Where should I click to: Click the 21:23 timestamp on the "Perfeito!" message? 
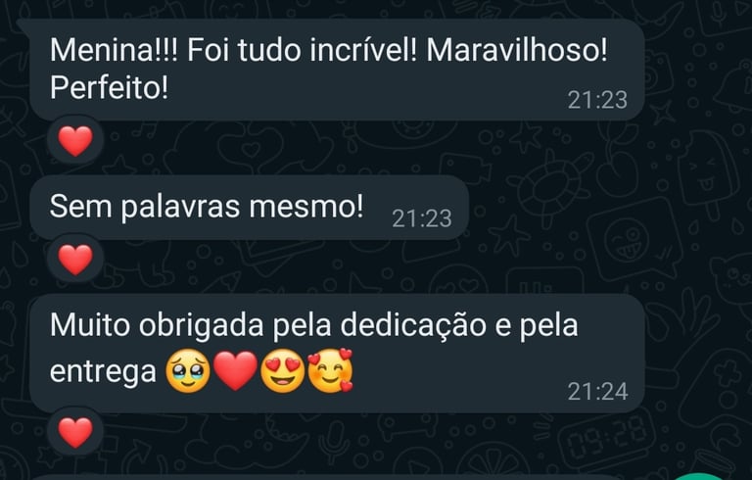(x=597, y=100)
